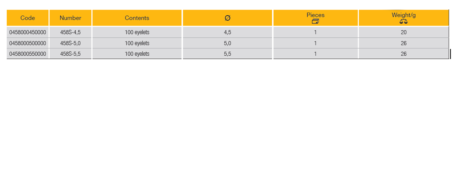The image size is (461, 173).
Task: Click the Weight/g header text
Action: point(404,15)
